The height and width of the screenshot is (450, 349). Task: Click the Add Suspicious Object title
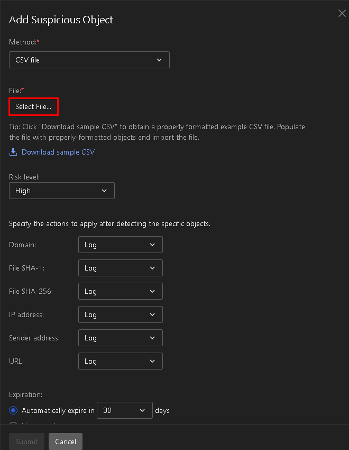(61, 20)
